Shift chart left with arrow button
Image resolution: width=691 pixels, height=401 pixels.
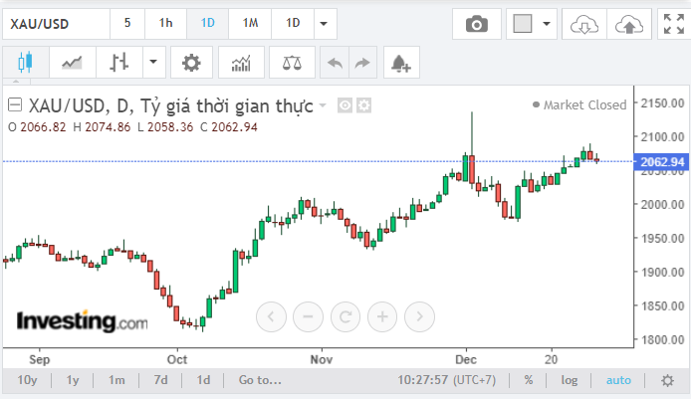pos(271,316)
